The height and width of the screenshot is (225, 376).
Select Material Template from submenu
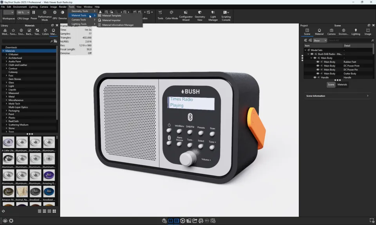click(x=120, y=16)
